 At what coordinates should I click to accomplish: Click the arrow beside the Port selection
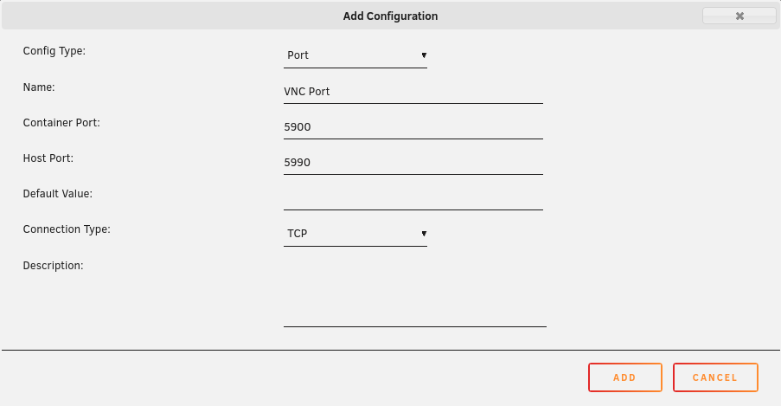click(x=424, y=55)
